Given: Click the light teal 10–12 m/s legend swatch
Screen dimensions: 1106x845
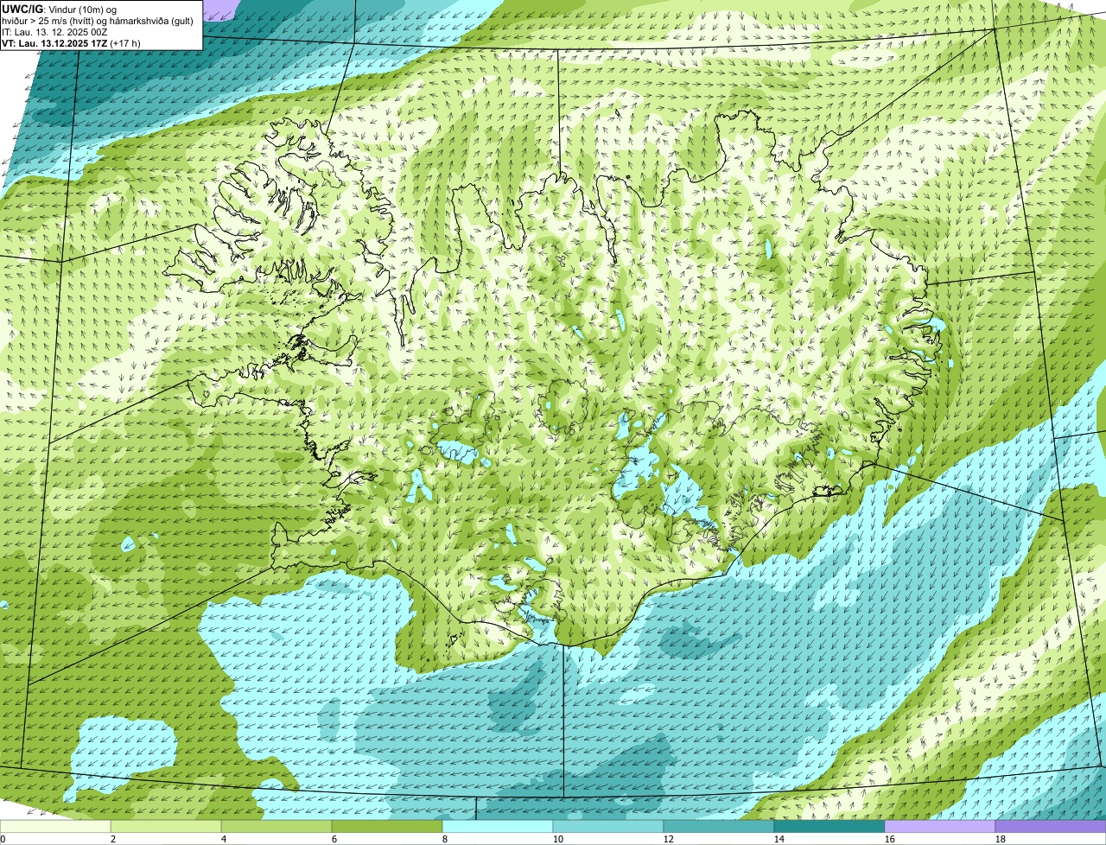Looking at the screenshot, I should click(x=608, y=826).
